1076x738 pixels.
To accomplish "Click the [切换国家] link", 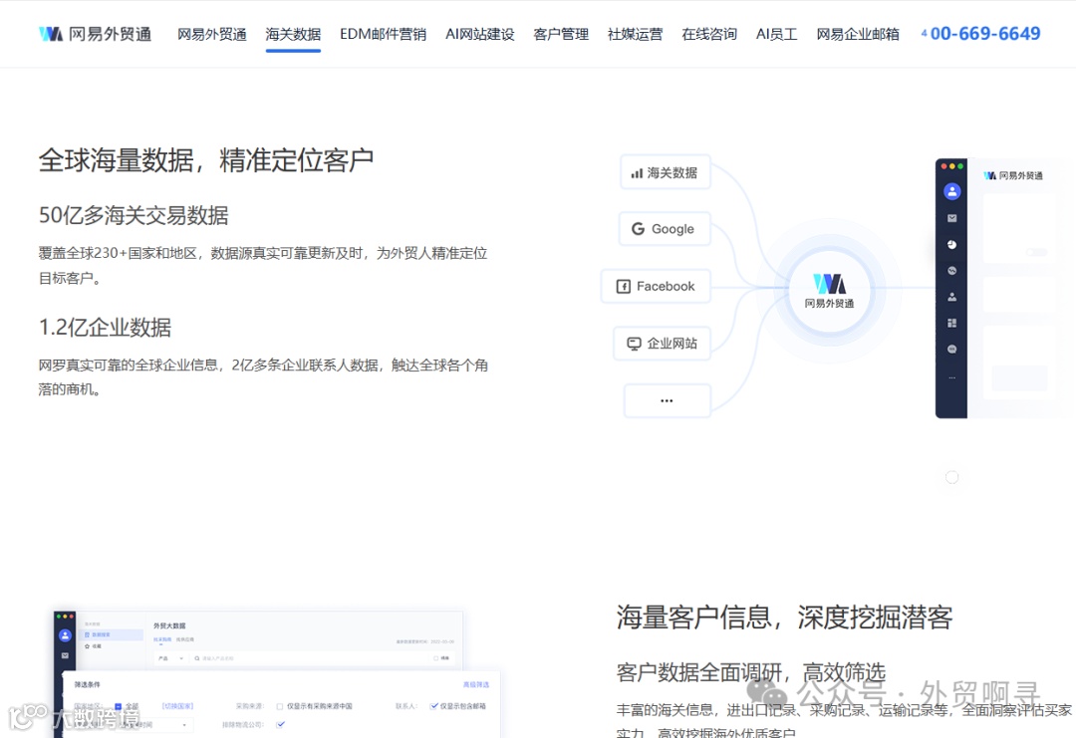I will 177,706.
